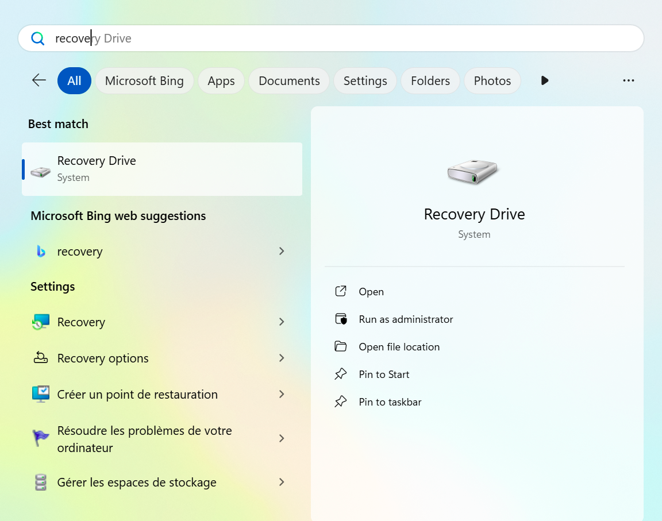Choose Pin to taskbar option

390,402
